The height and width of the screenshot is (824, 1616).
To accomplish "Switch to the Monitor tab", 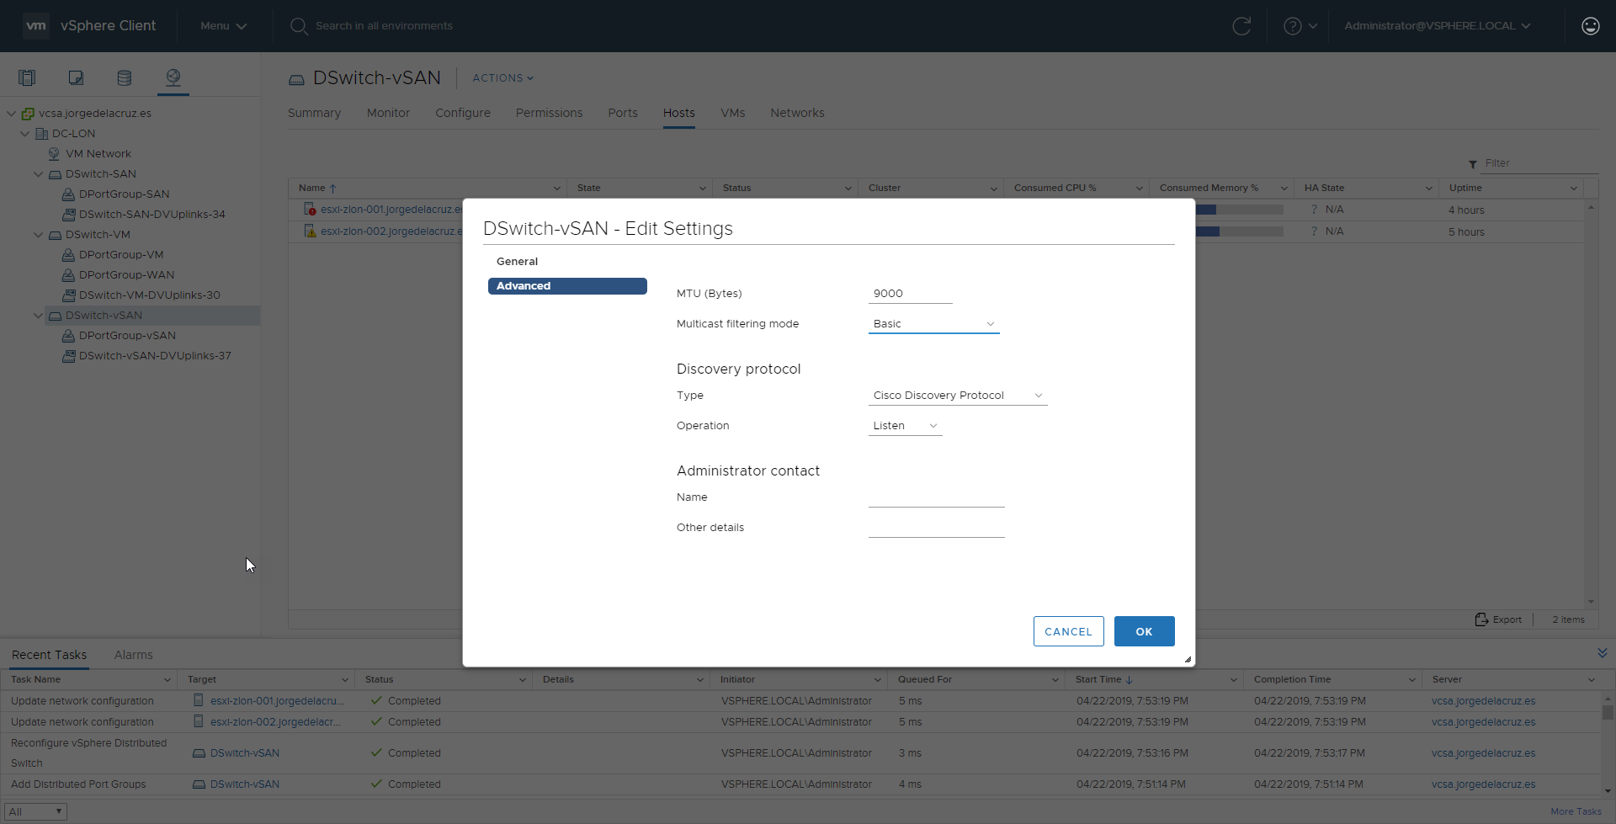I will [x=388, y=113].
